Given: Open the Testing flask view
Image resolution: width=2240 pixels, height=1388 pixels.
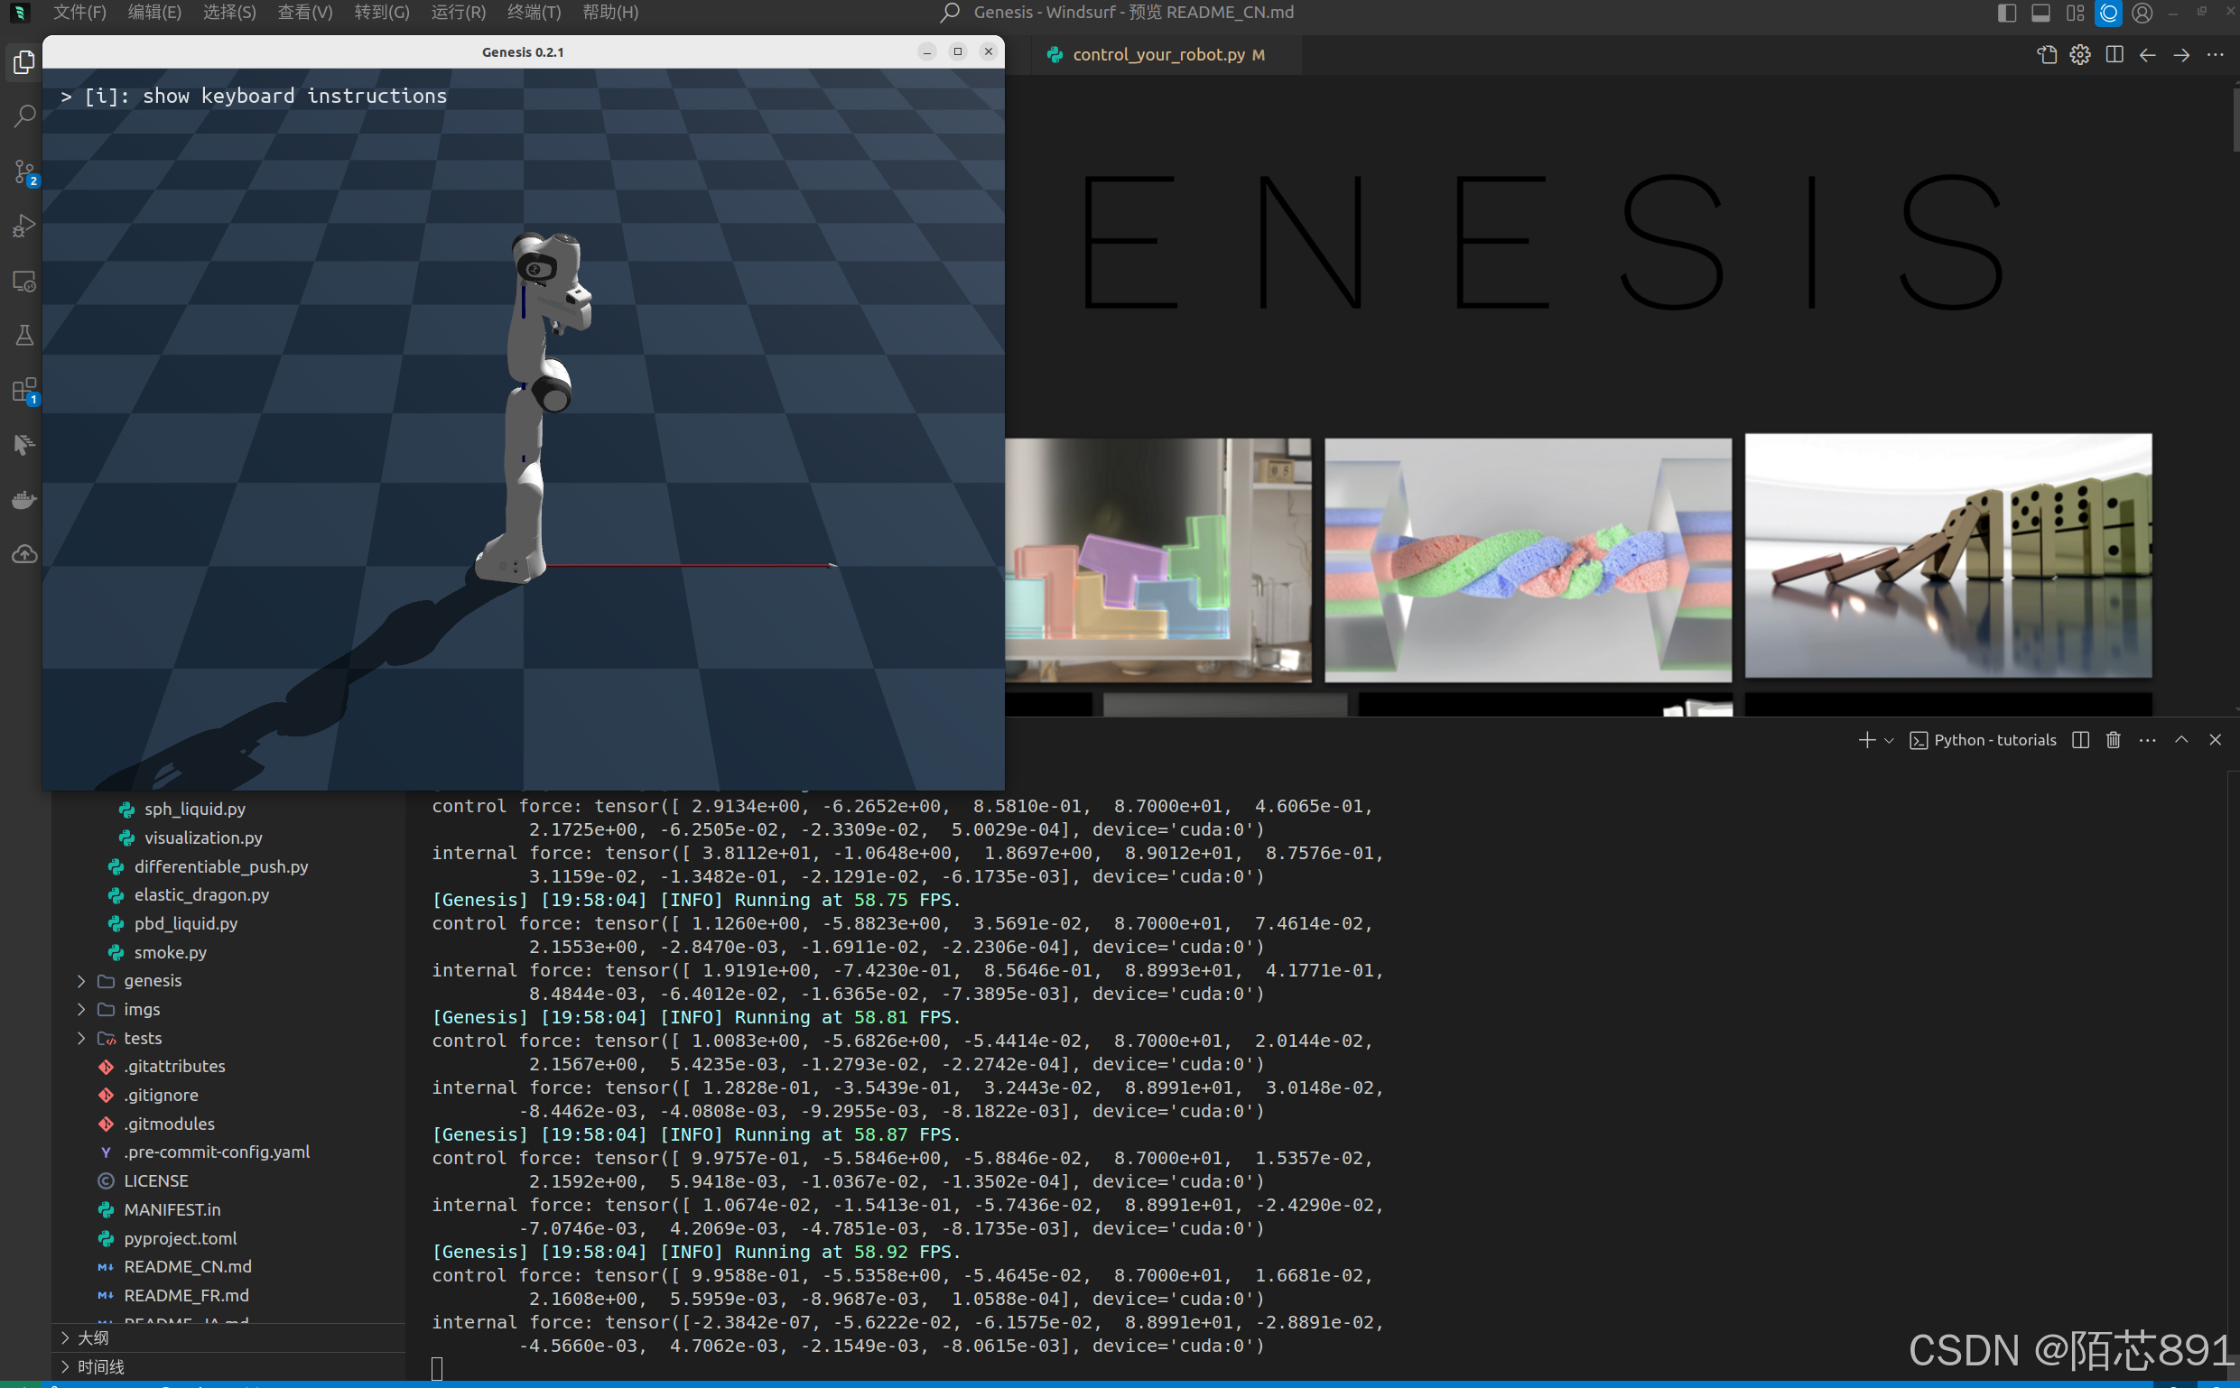Looking at the screenshot, I should (x=24, y=335).
